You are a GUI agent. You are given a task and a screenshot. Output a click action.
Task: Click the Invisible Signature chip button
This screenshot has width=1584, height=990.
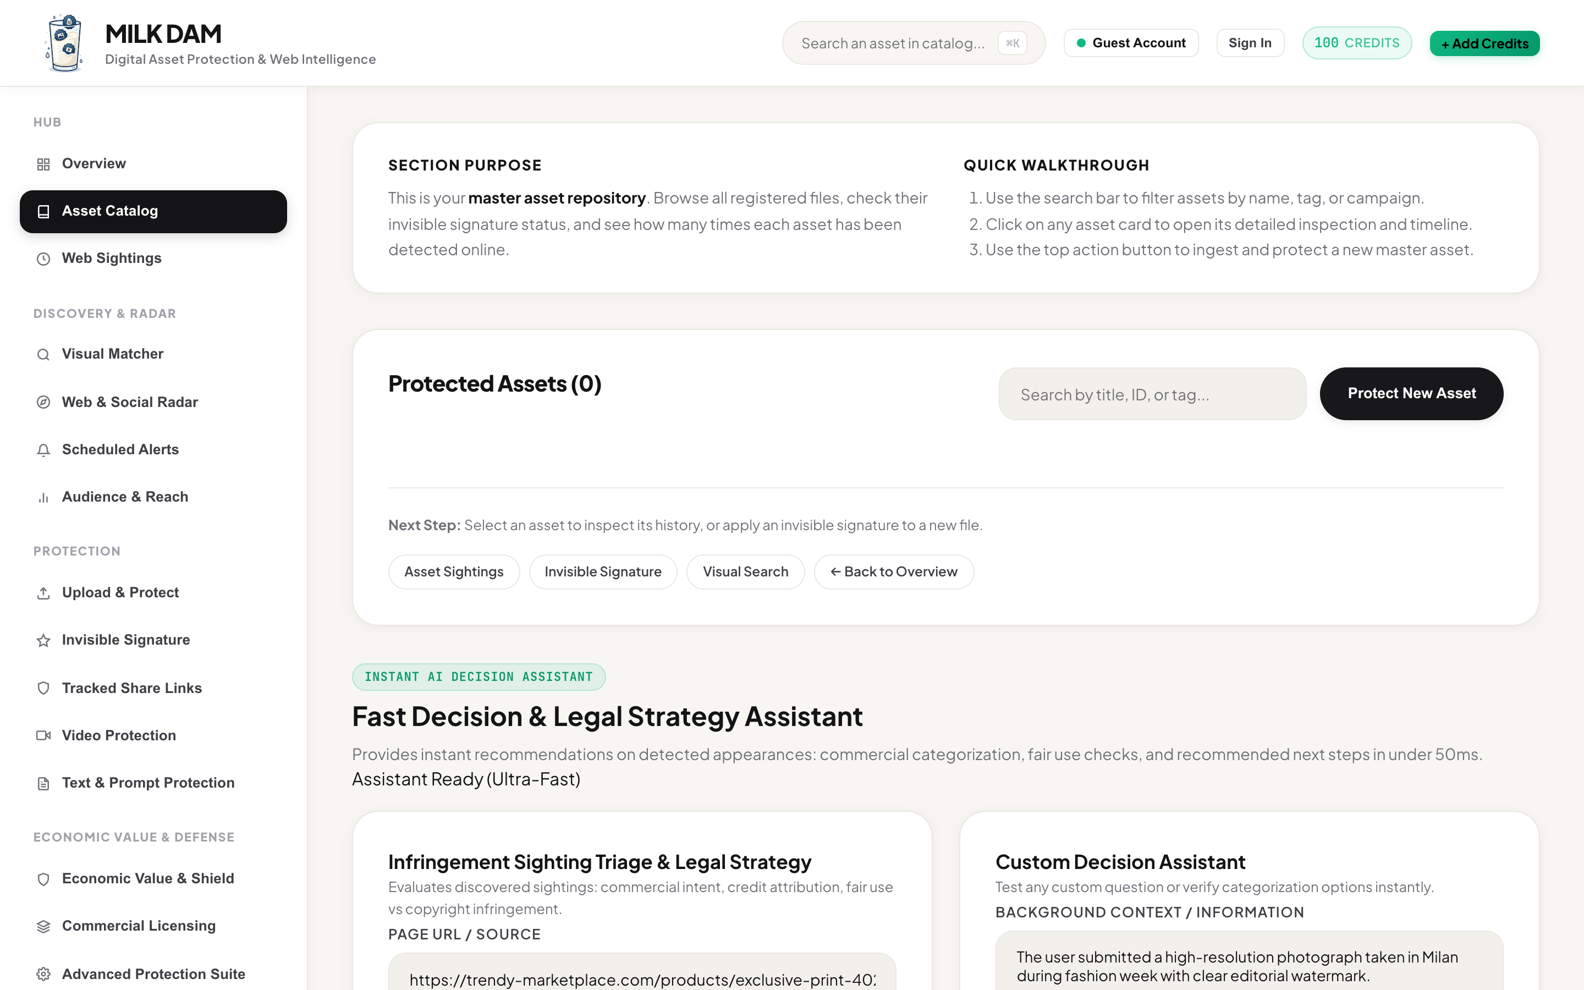603,571
